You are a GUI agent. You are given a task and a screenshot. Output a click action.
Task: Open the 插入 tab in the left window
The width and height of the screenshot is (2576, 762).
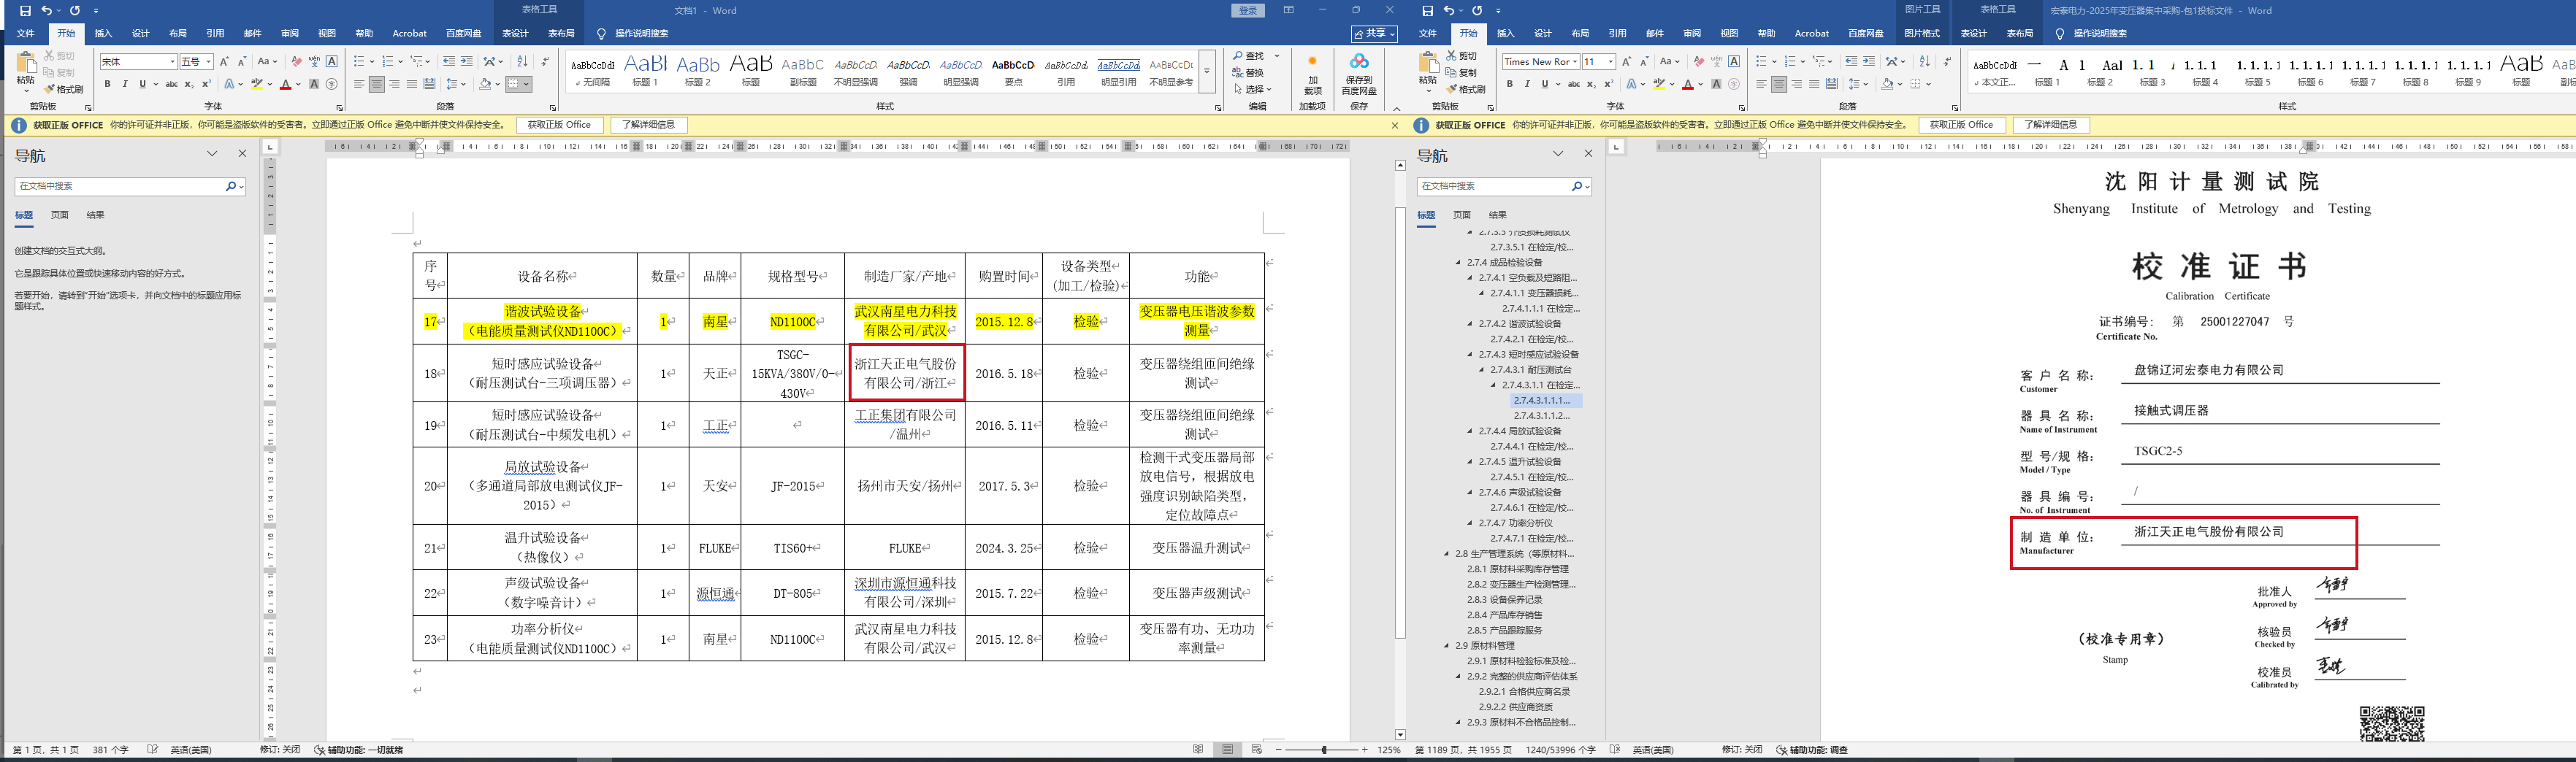tap(103, 34)
